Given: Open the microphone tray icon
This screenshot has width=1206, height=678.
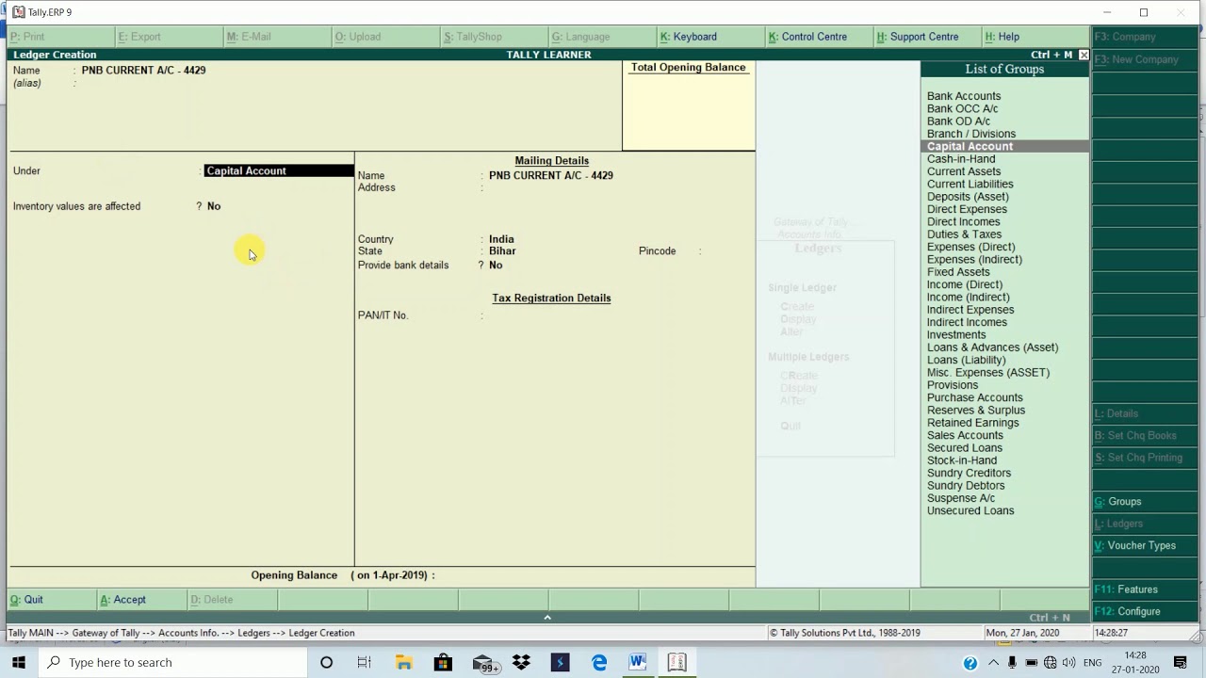Looking at the screenshot, I should point(1012,663).
